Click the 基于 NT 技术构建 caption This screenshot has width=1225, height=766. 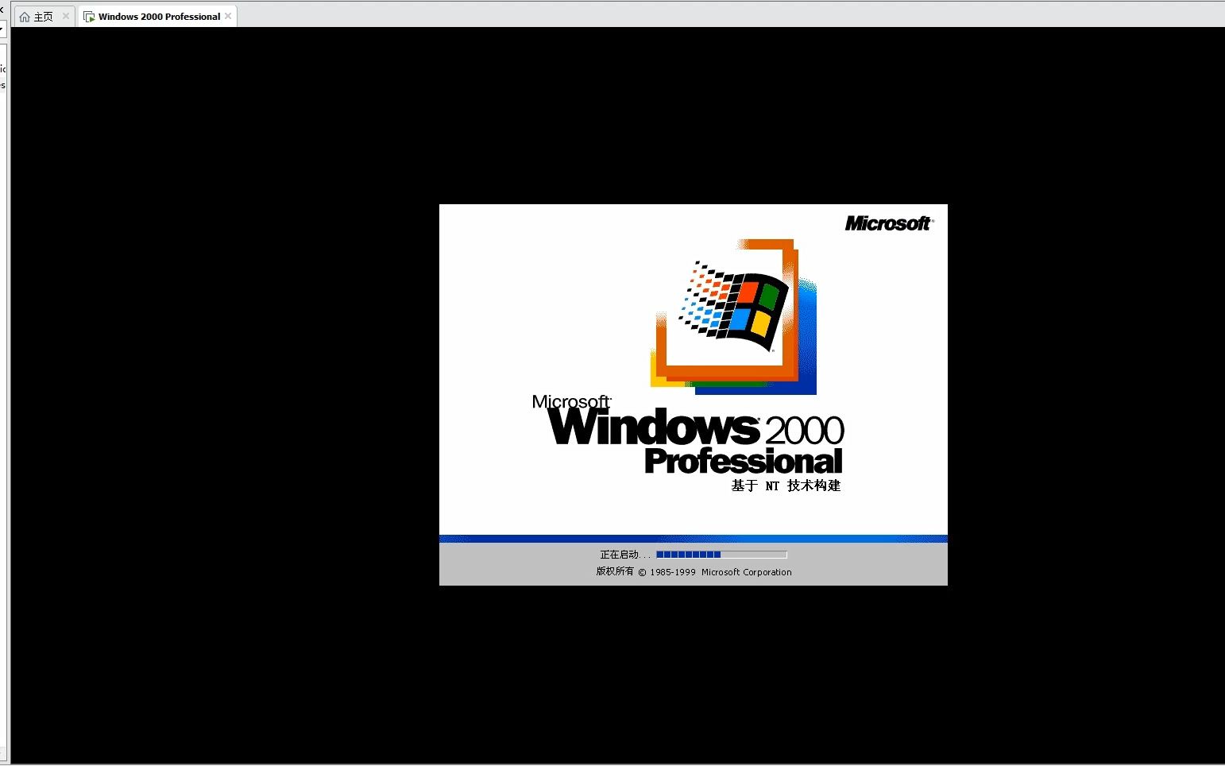coord(786,486)
